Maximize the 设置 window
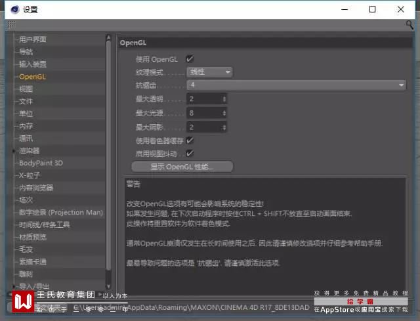Screen dimensions: 420x321 coord(372,9)
